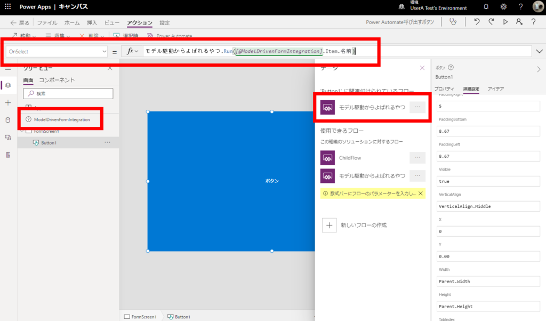Image resolution: width=546 pixels, height=321 pixels.
Task: Share the app with the person icon
Action: pos(519,22)
